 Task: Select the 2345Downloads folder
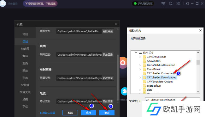(156, 57)
